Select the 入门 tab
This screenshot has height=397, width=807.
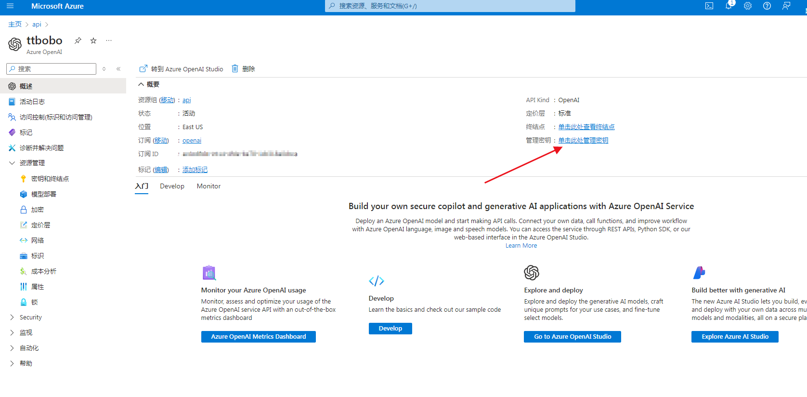[142, 186]
